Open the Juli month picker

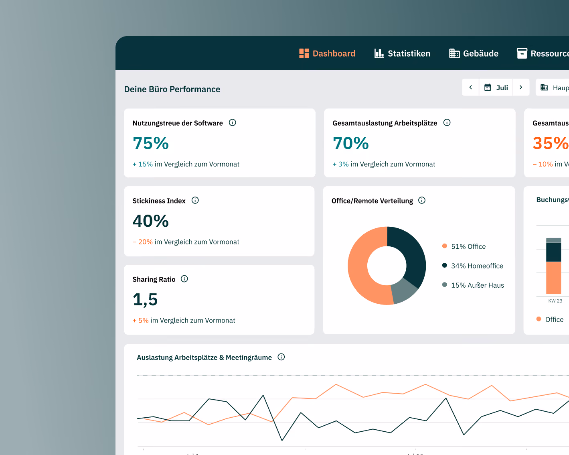[x=496, y=87]
